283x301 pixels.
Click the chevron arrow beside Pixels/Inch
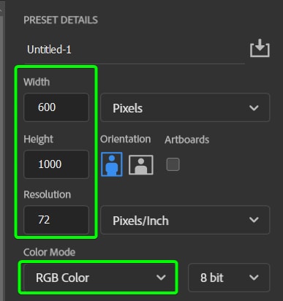click(x=254, y=220)
